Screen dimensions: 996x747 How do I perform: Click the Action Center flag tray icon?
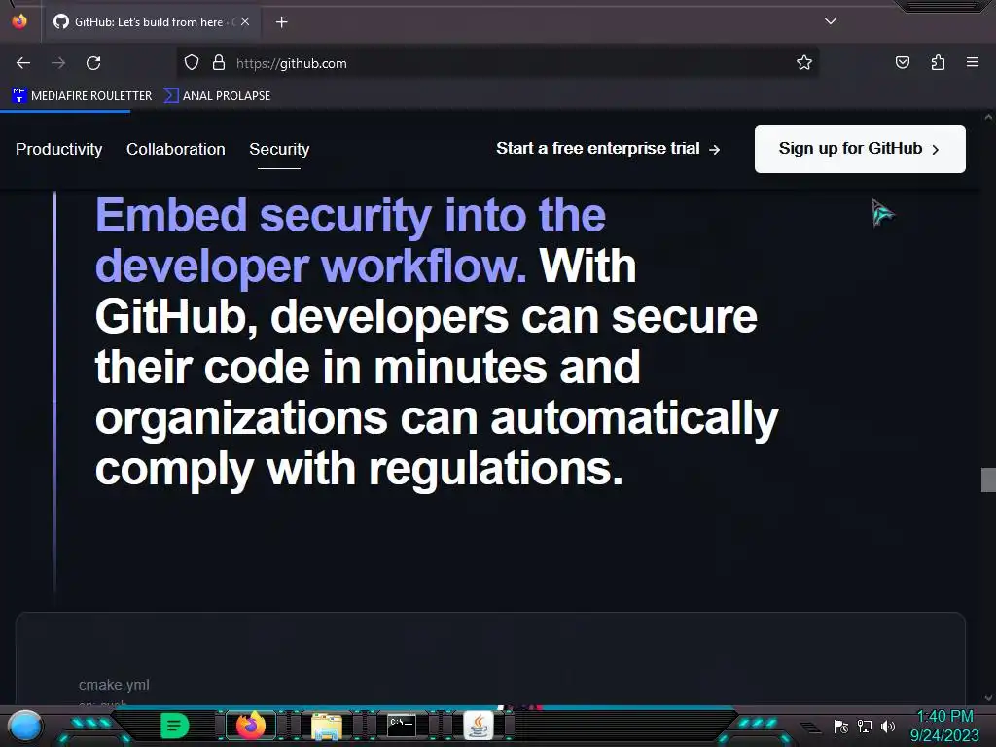[841, 726]
